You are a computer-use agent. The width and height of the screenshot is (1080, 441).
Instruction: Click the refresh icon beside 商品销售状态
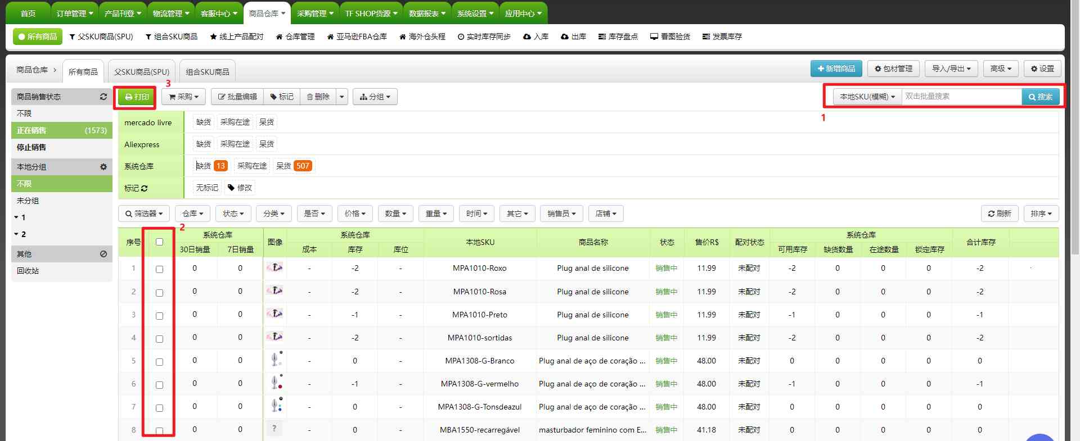click(103, 97)
